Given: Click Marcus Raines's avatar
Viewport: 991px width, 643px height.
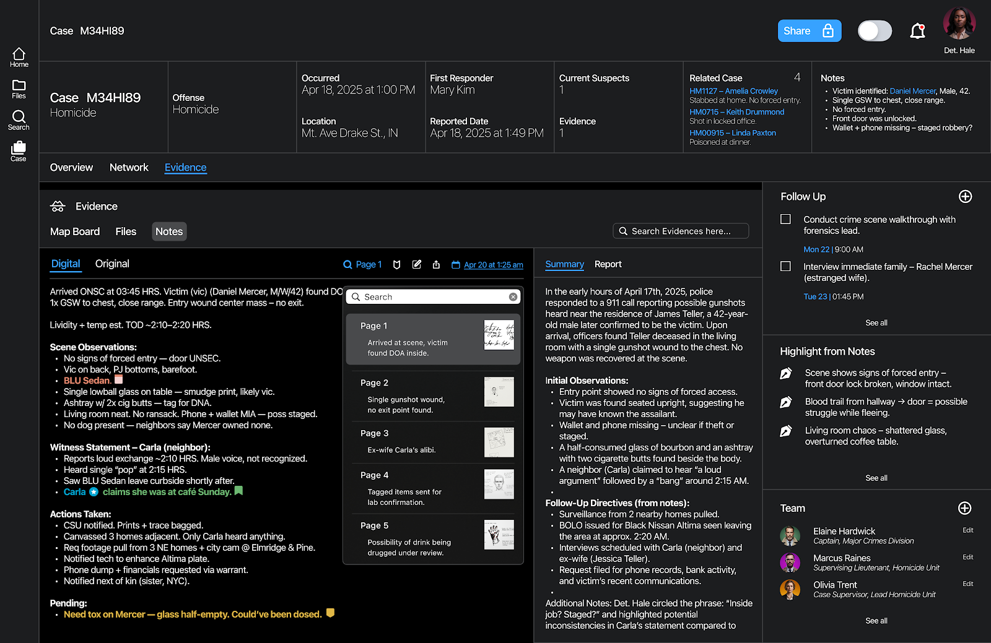Looking at the screenshot, I should pos(790,563).
